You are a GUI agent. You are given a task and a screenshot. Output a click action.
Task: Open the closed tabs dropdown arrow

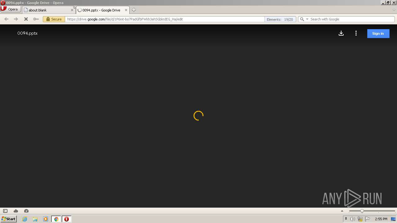(x=394, y=10)
